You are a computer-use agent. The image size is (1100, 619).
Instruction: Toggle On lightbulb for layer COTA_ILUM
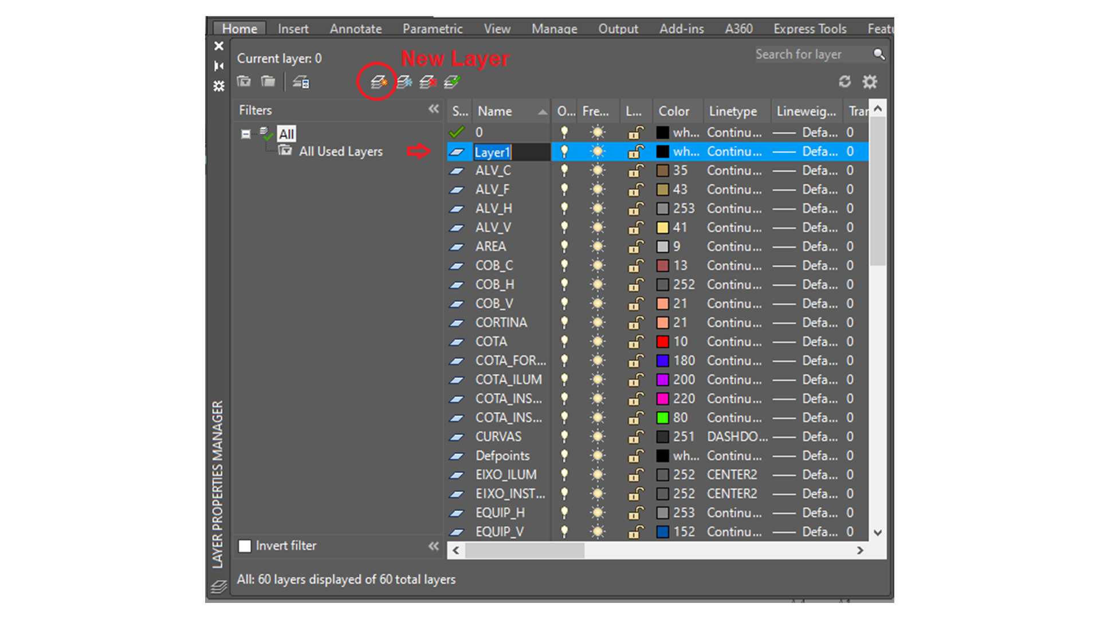[564, 379]
